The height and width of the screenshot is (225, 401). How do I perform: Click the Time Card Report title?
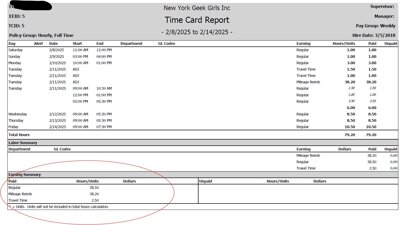tap(197, 20)
